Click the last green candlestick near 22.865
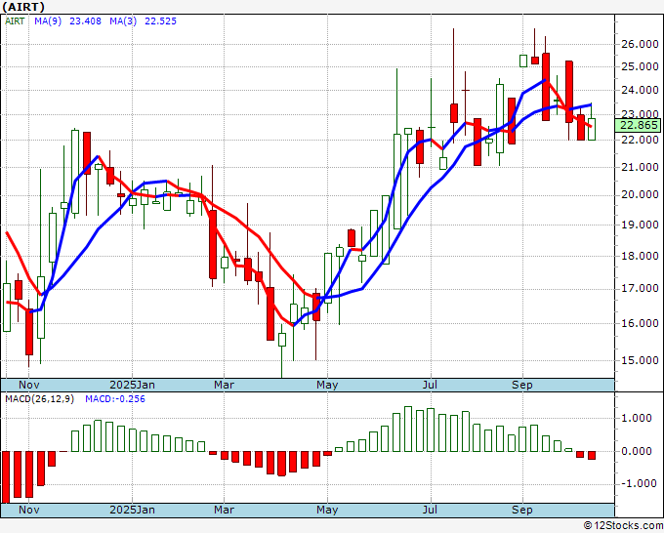 [x=592, y=129]
